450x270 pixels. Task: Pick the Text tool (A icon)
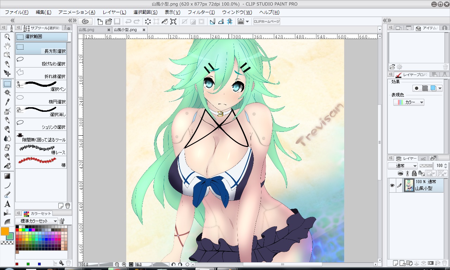pos(7,204)
